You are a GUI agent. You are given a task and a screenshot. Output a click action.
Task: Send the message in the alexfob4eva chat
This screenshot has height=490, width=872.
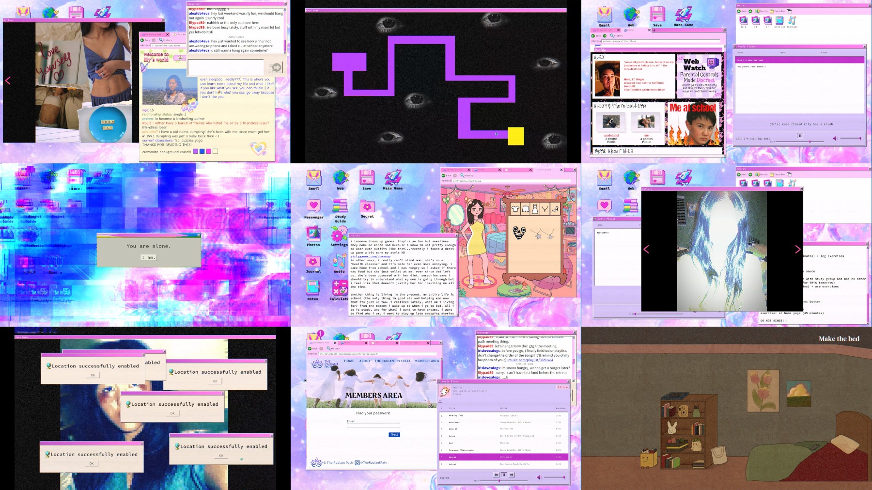tap(275, 67)
